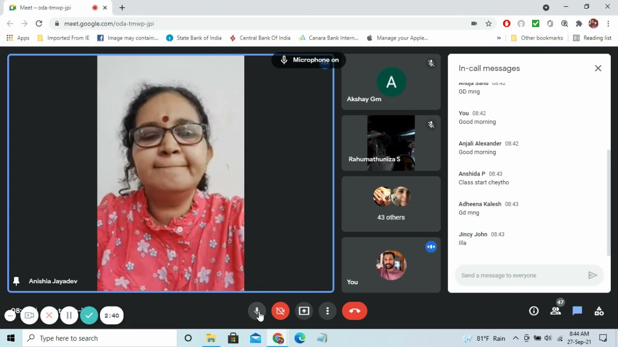Open a new browser tab
This screenshot has width=618, height=347.
(122, 8)
